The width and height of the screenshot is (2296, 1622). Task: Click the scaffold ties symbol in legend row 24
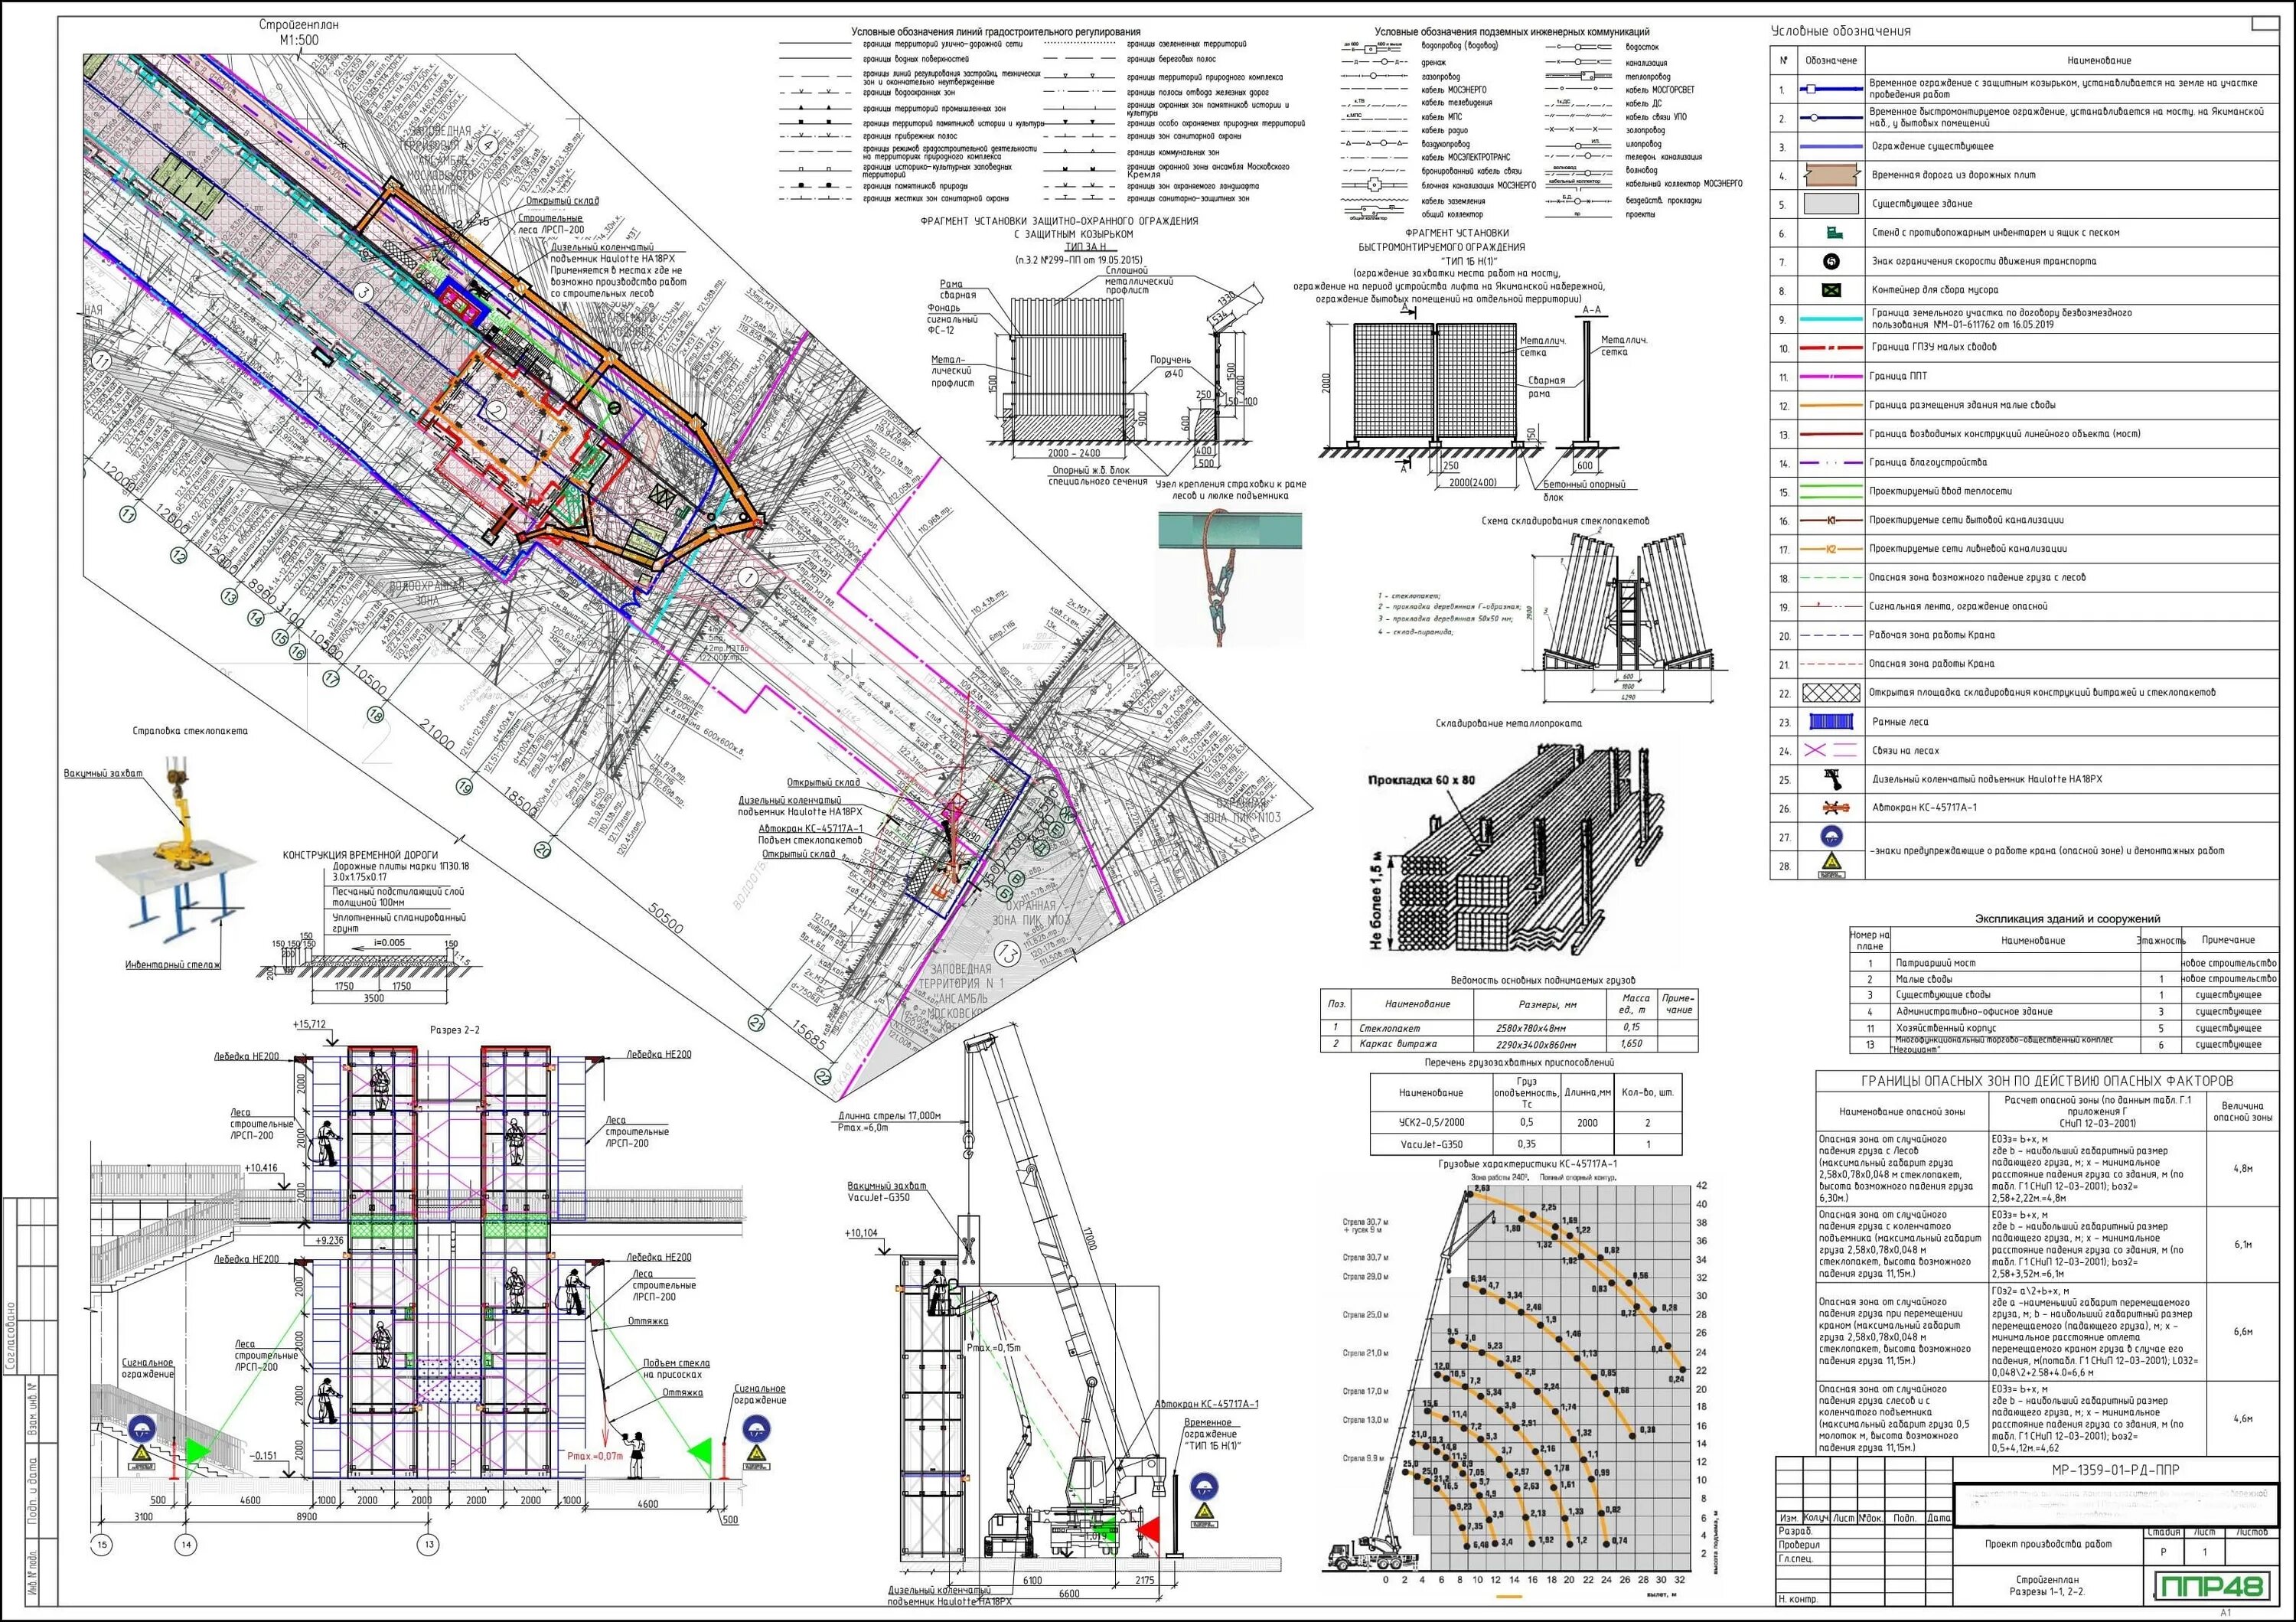(x=1831, y=750)
